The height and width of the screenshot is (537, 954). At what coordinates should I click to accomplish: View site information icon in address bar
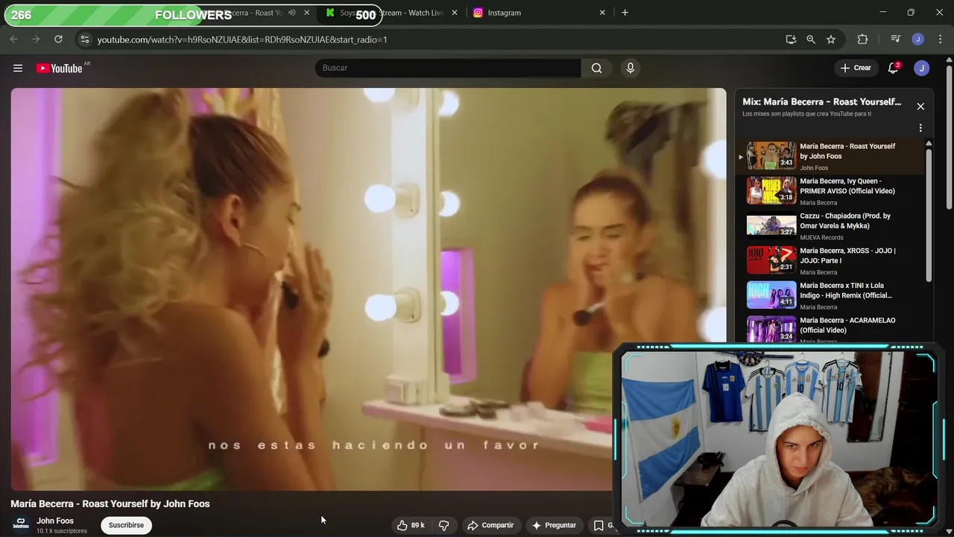[84, 40]
